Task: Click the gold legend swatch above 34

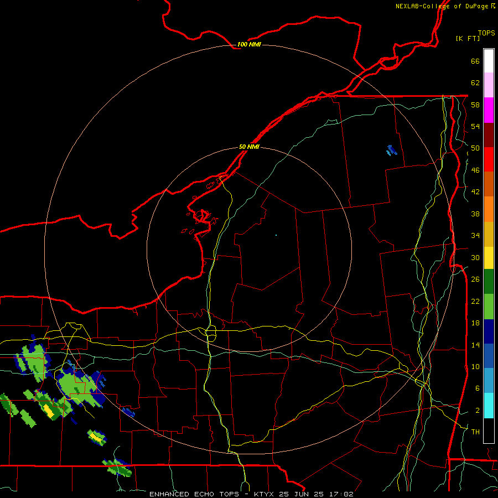Action: pos(489,234)
